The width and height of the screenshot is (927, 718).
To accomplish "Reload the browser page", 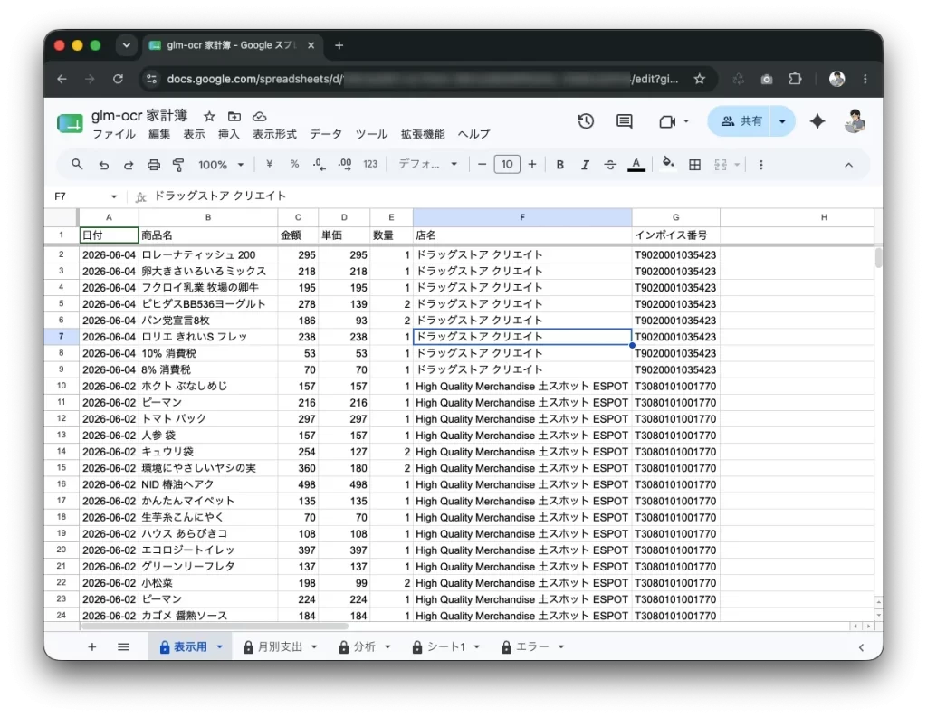I will click(x=119, y=79).
